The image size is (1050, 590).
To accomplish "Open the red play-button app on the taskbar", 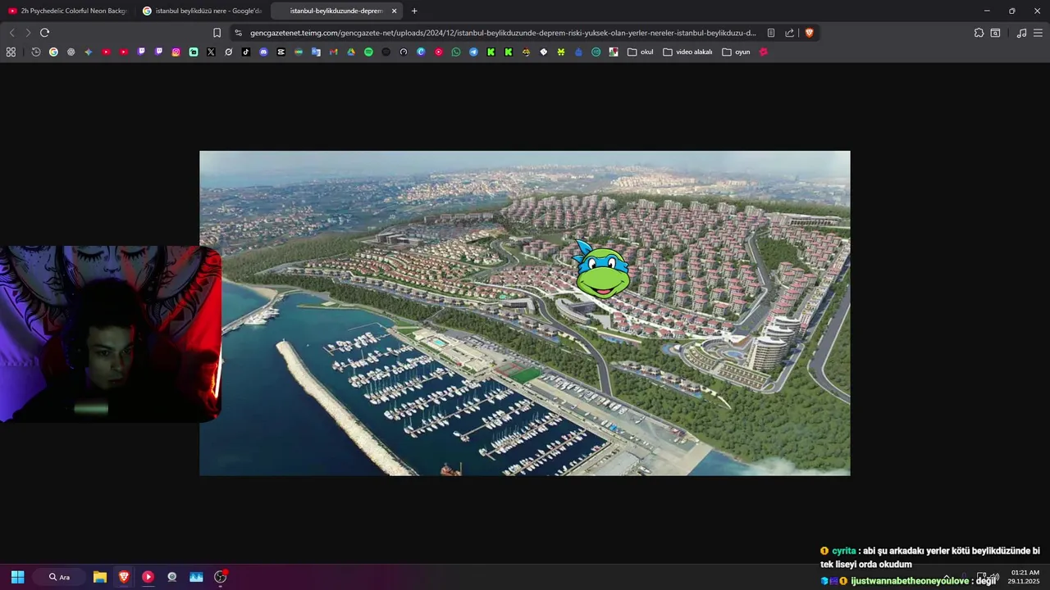I will [148, 577].
